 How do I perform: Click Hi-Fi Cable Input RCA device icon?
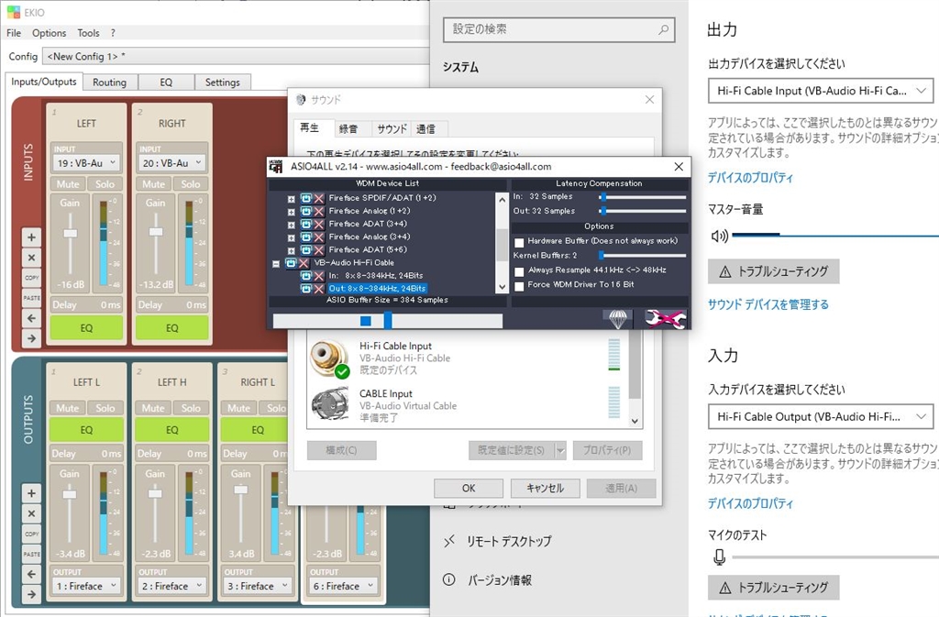329,358
